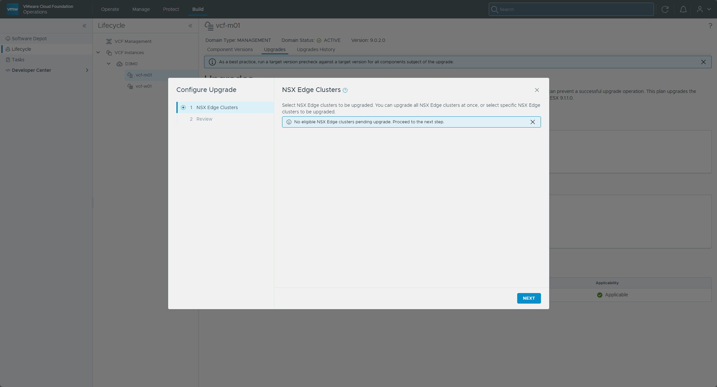This screenshot has height=387, width=717.
Task: Open Software Depot in the sidebar
Action: [46, 39]
